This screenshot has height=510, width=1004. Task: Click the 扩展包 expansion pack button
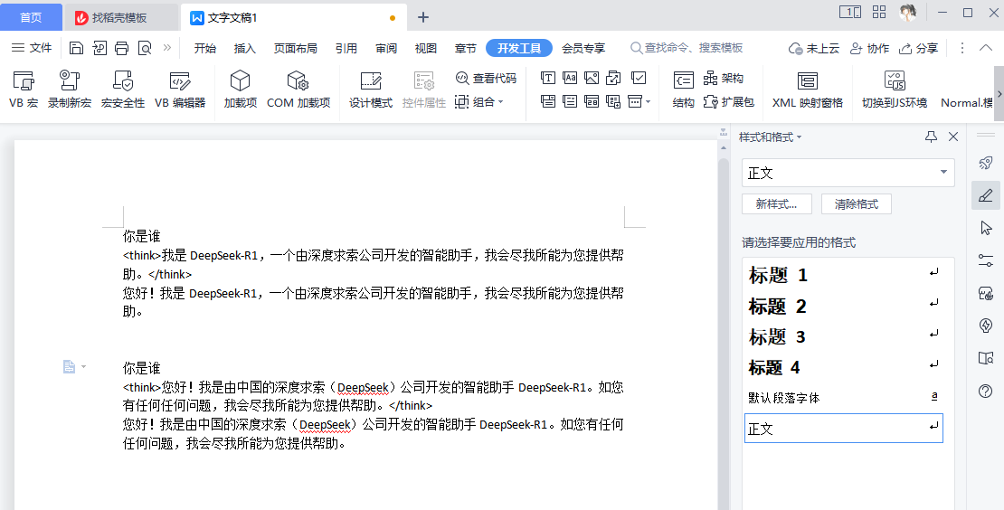tap(729, 102)
